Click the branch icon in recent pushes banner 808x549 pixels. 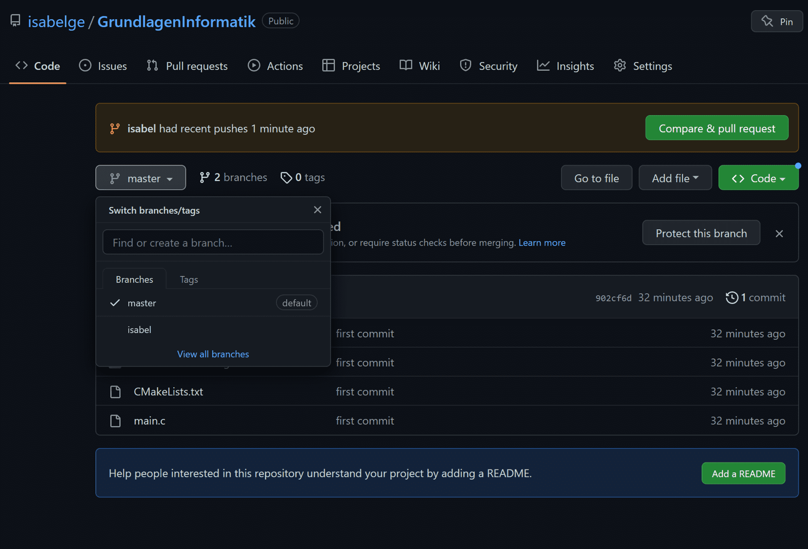click(115, 129)
